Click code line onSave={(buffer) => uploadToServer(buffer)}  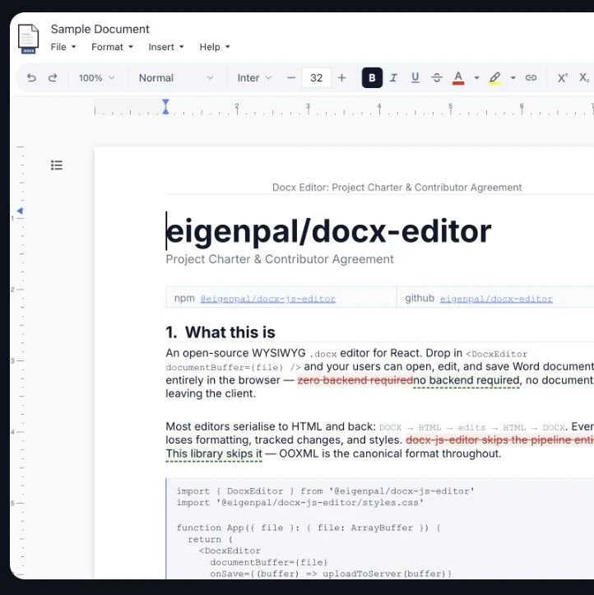click(x=331, y=574)
